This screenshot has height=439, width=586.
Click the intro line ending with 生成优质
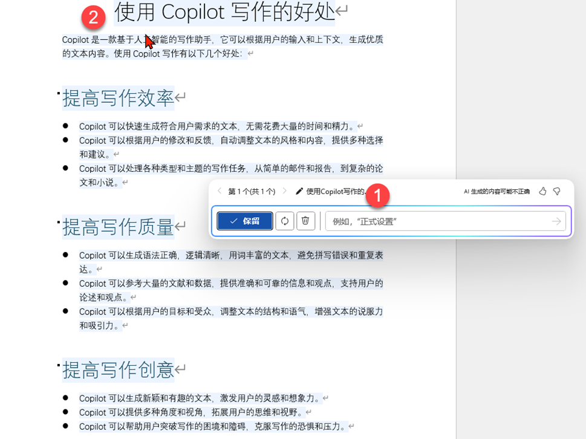(x=223, y=39)
